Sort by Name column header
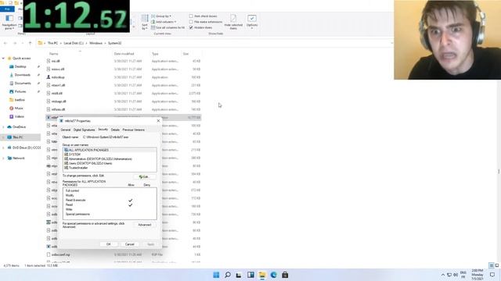 click(54, 54)
